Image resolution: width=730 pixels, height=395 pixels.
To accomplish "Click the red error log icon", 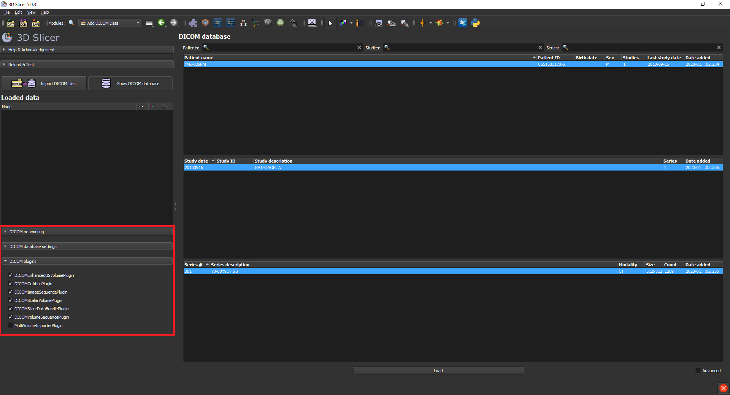I will pyautogui.click(x=723, y=388).
